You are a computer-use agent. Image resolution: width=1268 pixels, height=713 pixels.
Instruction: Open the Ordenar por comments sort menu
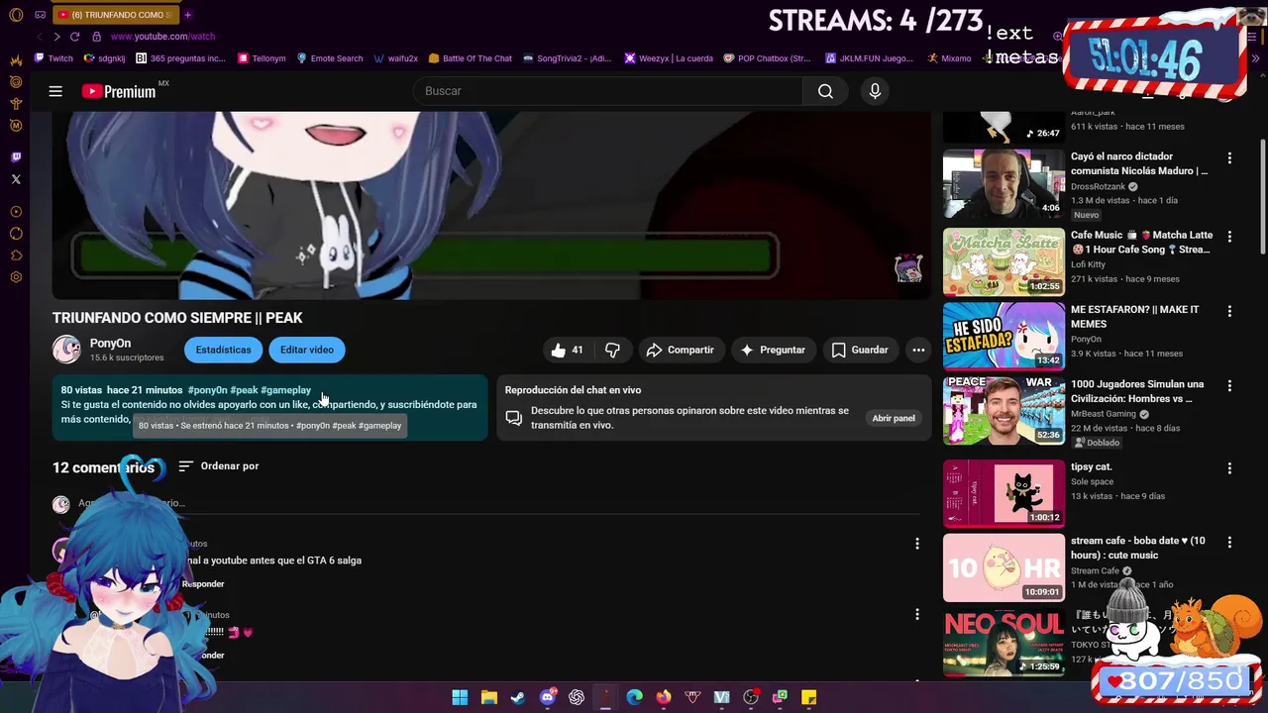pyautogui.click(x=219, y=465)
